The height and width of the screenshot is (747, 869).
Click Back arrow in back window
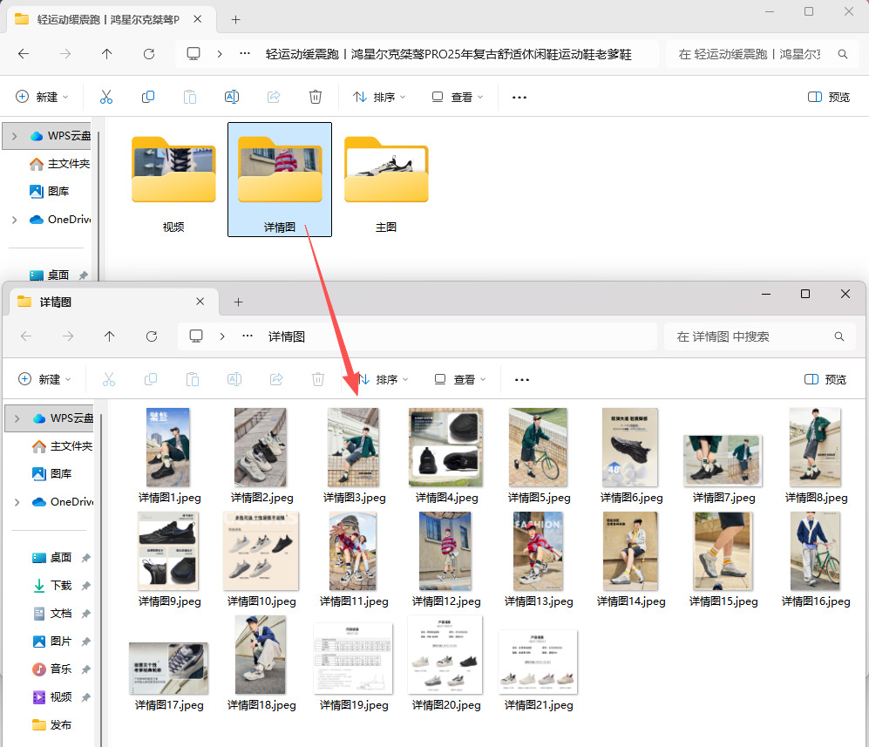[x=24, y=54]
